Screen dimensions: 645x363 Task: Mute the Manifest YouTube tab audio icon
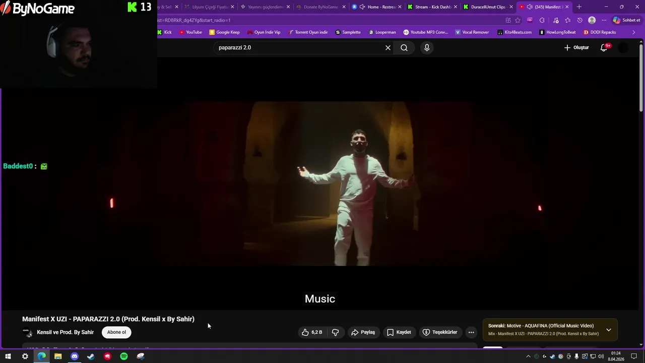(x=530, y=7)
